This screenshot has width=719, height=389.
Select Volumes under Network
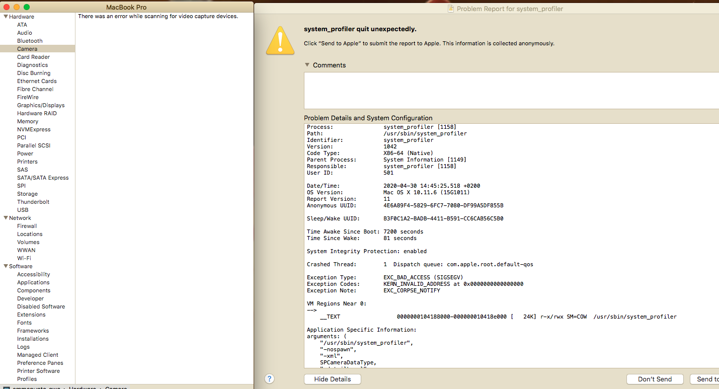coord(28,242)
